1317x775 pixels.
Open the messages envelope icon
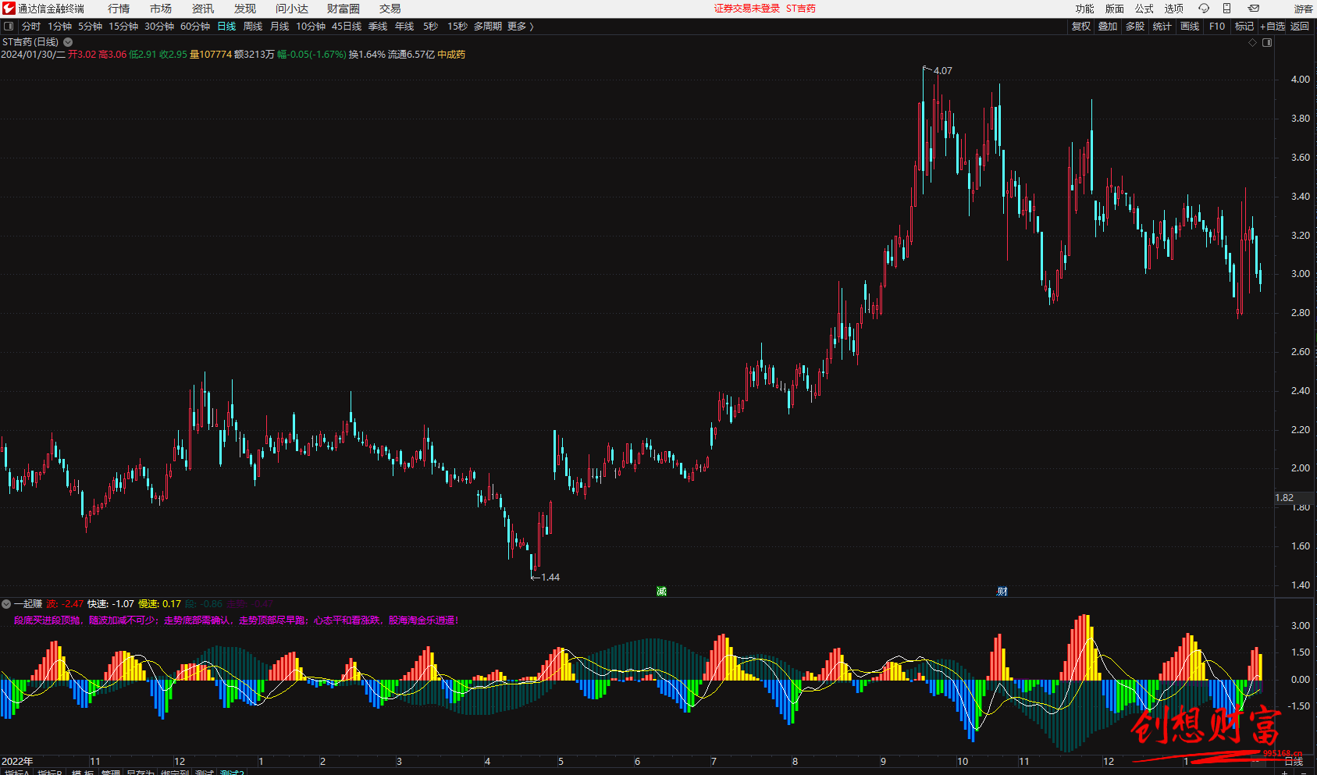(1254, 9)
